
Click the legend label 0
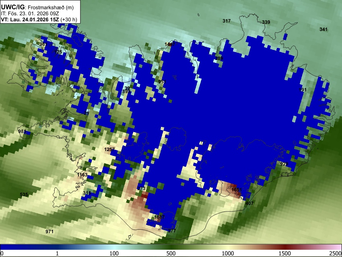coord(2,253)
